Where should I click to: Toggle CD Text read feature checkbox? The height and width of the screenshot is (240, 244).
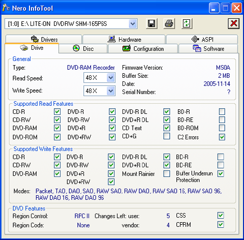click(x=167, y=128)
